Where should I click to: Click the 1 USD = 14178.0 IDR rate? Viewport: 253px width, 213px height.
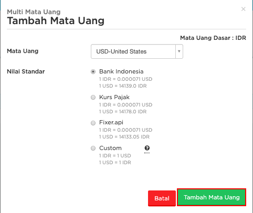coord(123,112)
